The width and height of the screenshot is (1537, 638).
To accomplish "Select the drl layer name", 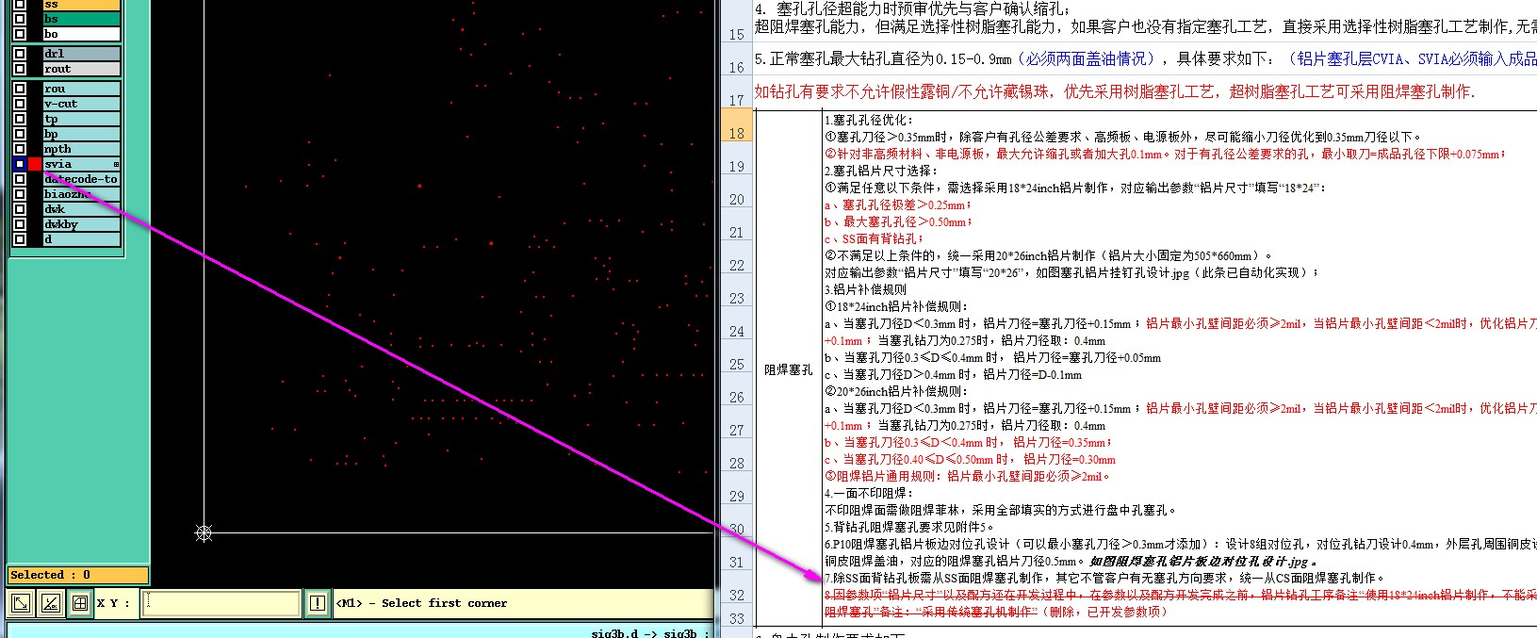I will [82, 54].
